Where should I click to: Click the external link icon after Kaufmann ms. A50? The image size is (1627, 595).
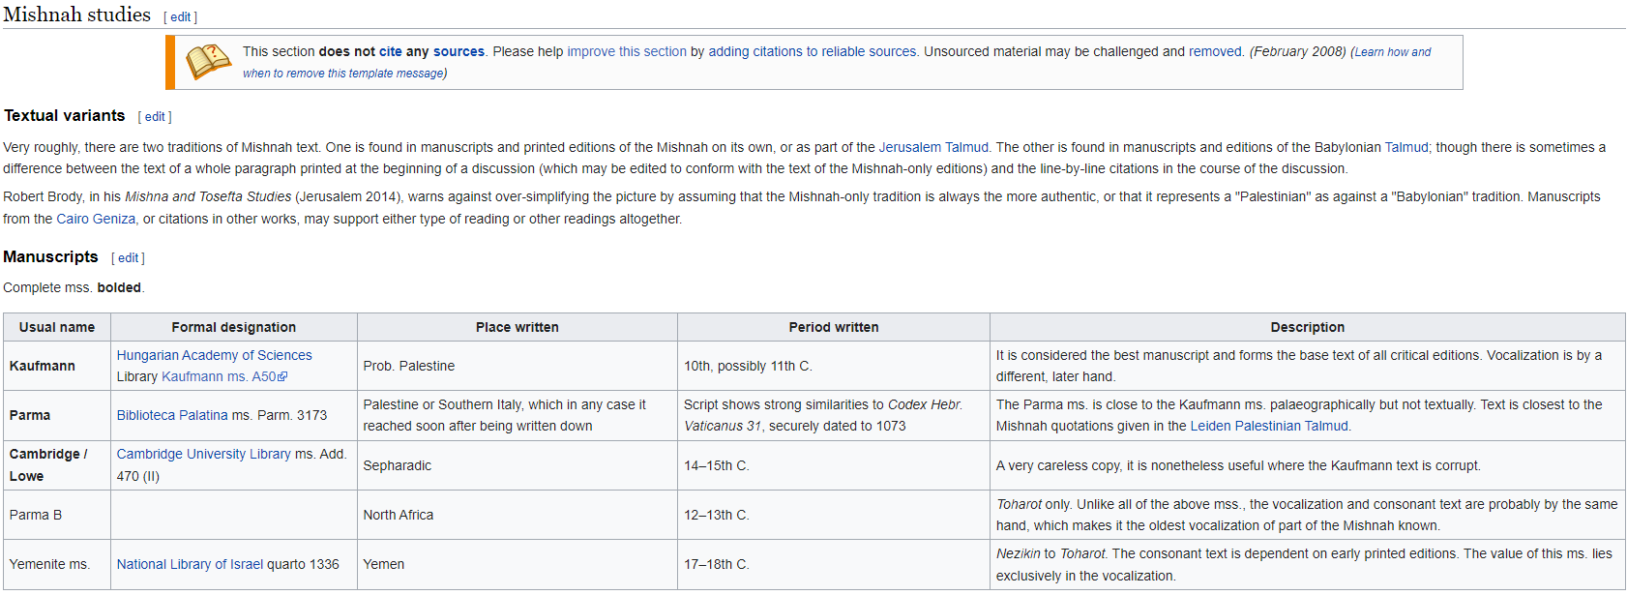[x=282, y=377]
